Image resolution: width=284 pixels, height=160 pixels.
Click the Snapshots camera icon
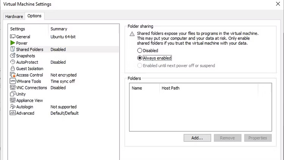click(13, 56)
